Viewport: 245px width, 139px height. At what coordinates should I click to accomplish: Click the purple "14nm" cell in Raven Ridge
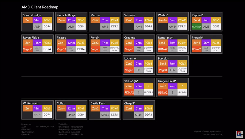[38, 43]
